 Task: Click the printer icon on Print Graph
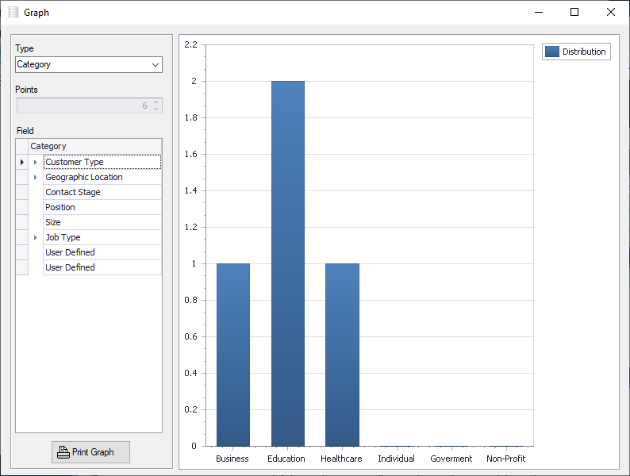(x=63, y=452)
